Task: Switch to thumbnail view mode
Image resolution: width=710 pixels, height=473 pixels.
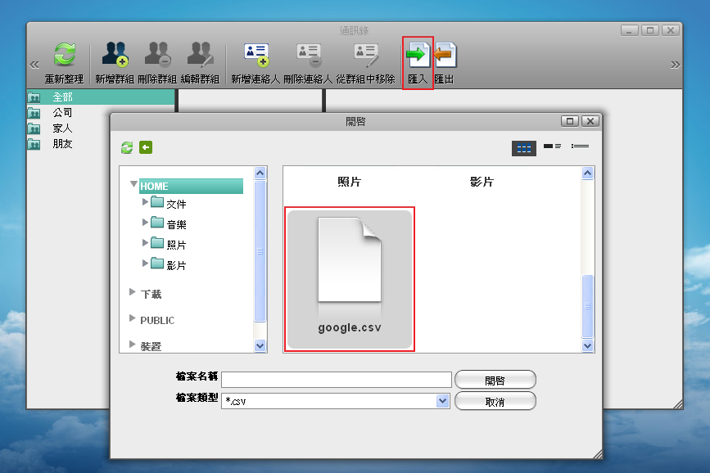Action: [x=524, y=148]
